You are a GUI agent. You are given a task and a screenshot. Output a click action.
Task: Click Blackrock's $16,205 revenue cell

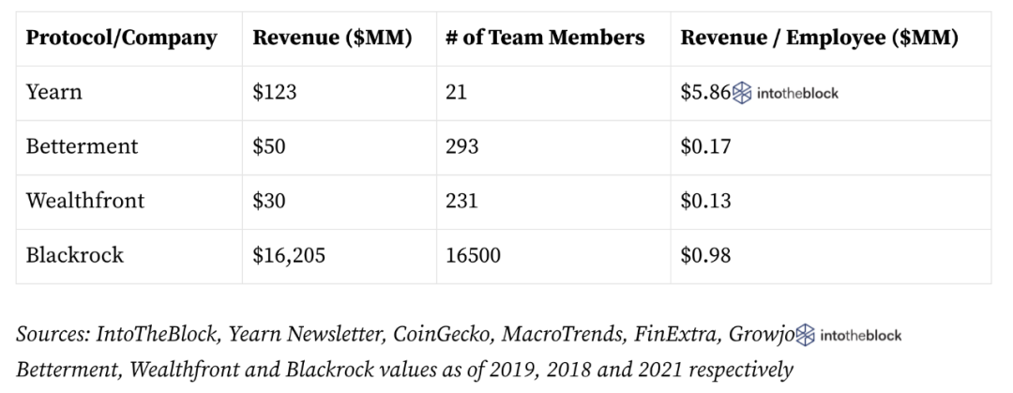coord(290,255)
